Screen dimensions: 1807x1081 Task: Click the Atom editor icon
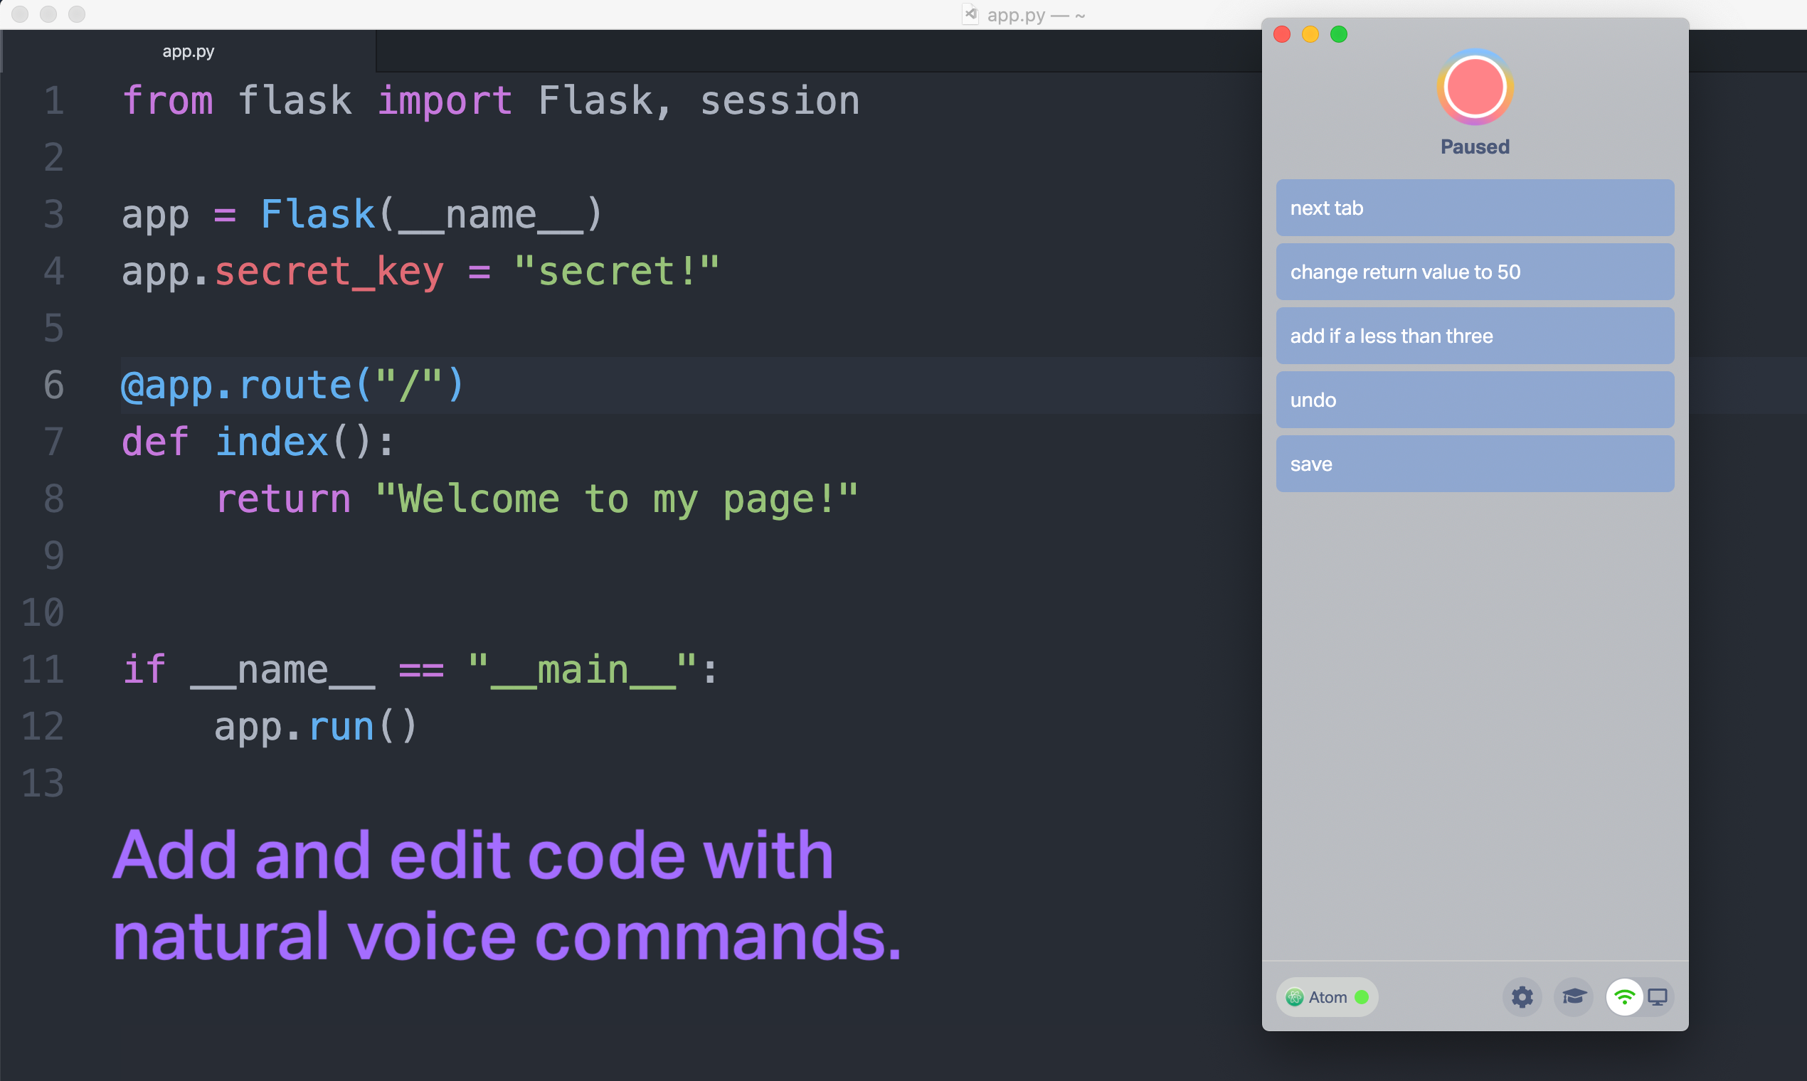(x=1296, y=997)
